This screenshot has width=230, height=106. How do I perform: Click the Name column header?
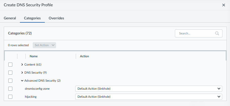34,56
